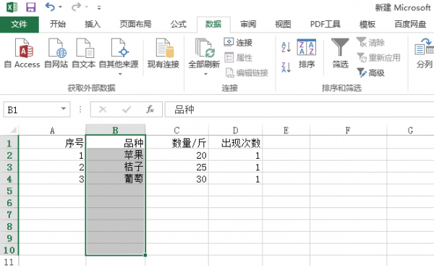Viewport: 434px width, 266px height.
Task: Click the select-all corner triangle
Action: click(12, 130)
